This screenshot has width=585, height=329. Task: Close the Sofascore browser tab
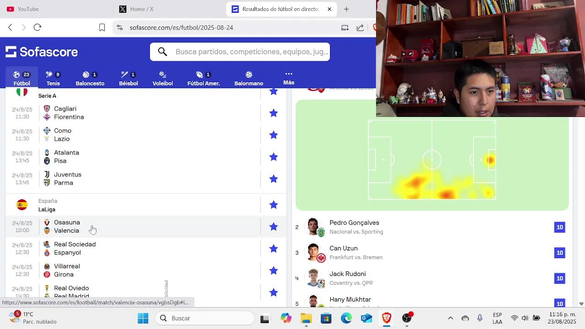(329, 9)
